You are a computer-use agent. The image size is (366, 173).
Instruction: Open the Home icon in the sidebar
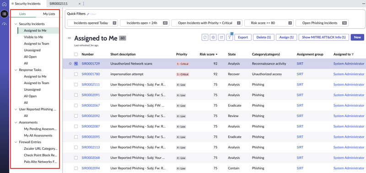coord(4,4)
